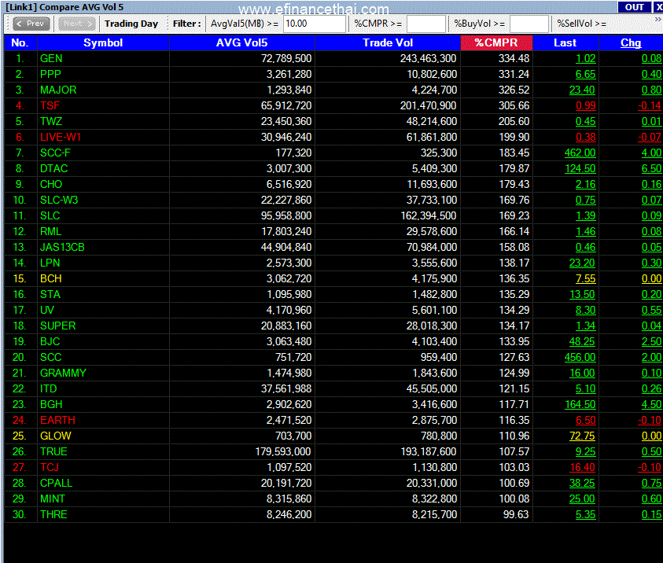Select the MAJOR symbol
The height and width of the screenshot is (563, 663).
click(x=58, y=90)
